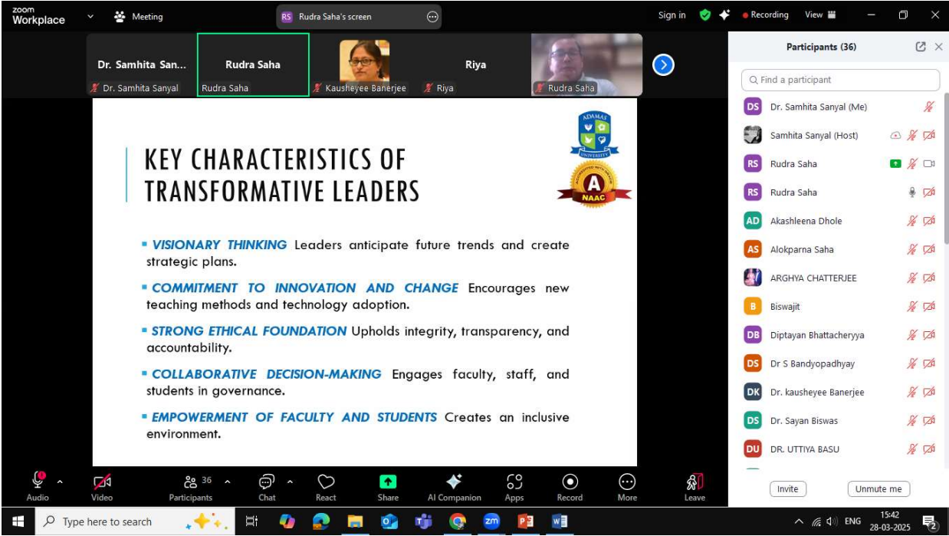Expand audio options caret next to Audio
949x536 pixels.
(61, 482)
